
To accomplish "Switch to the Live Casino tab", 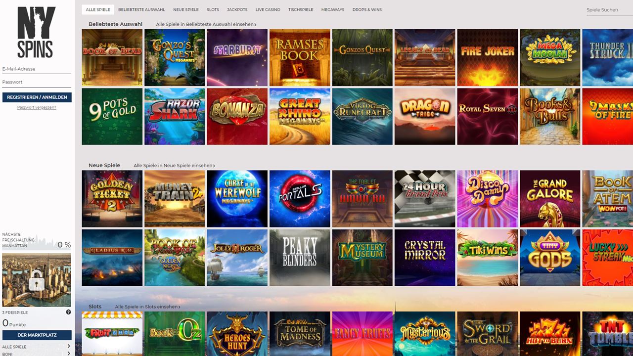I will tap(268, 9).
